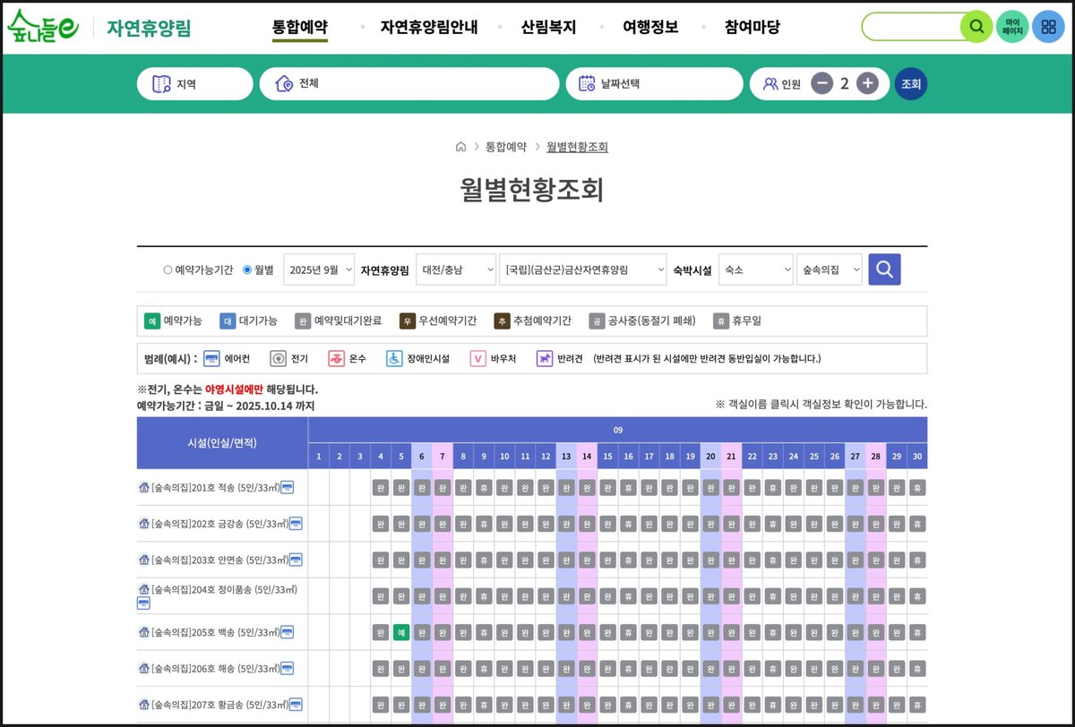Click the header search input box

[x=912, y=27]
